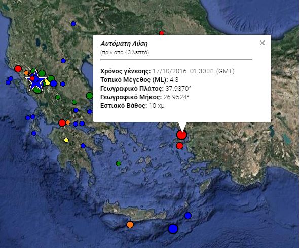Click the 'Γεωγραφικό Πλάτος:' label

pyautogui.click(x=132, y=89)
